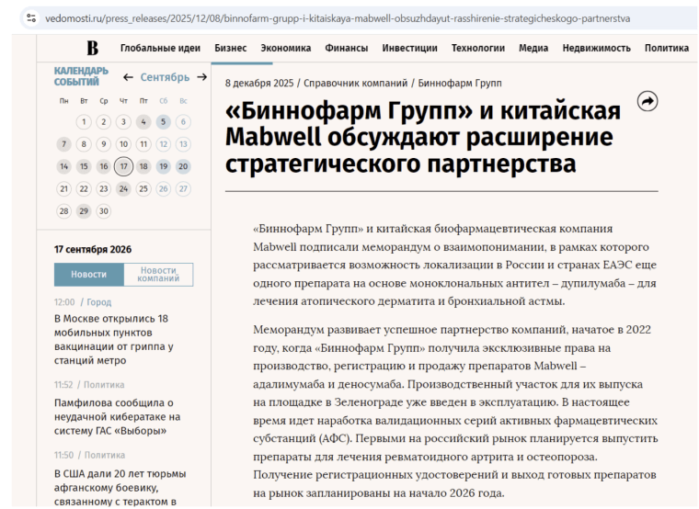The height and width of the screenshot is (509, 699).
Task: Go to previous month with the left arrow
Action: (x=128, y=77)
